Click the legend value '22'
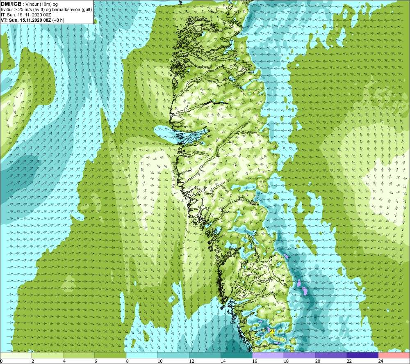This screenshot has height=364, width=410. click(349, 361)
